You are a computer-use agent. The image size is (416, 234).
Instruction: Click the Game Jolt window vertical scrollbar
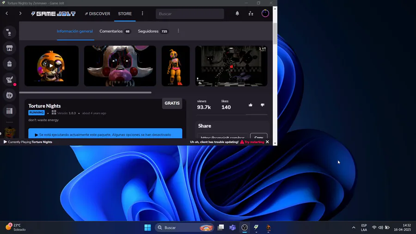(275, 34)
